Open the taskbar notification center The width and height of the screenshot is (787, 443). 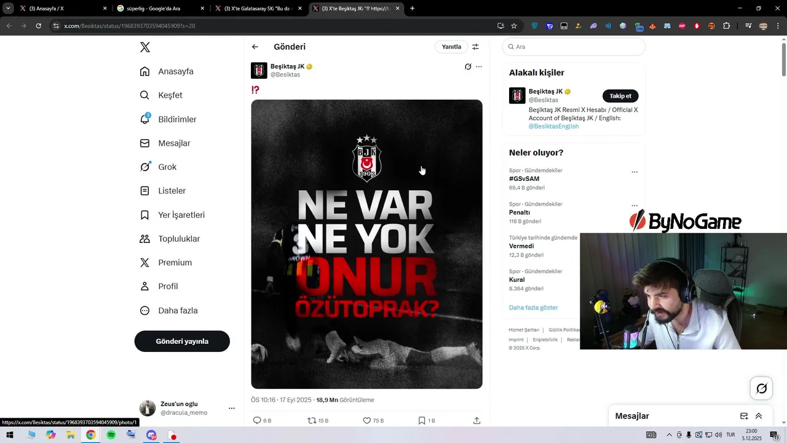(775, 435)
